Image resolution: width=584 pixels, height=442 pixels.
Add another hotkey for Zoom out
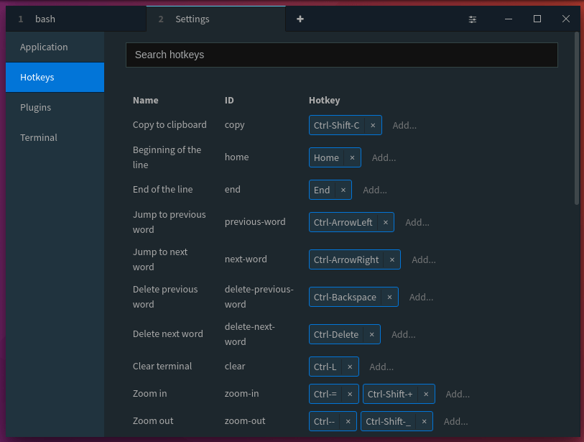(455, 421)
